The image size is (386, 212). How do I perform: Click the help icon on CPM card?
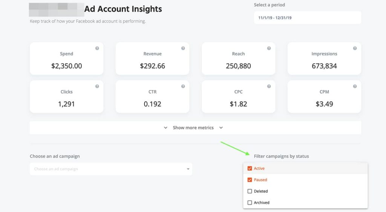click(x=355, y=86)
